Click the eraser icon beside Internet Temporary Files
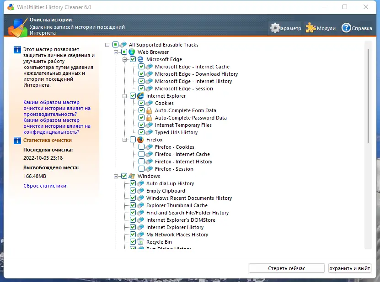This screenshot has width=380, height=282. [x=149, y=125]
